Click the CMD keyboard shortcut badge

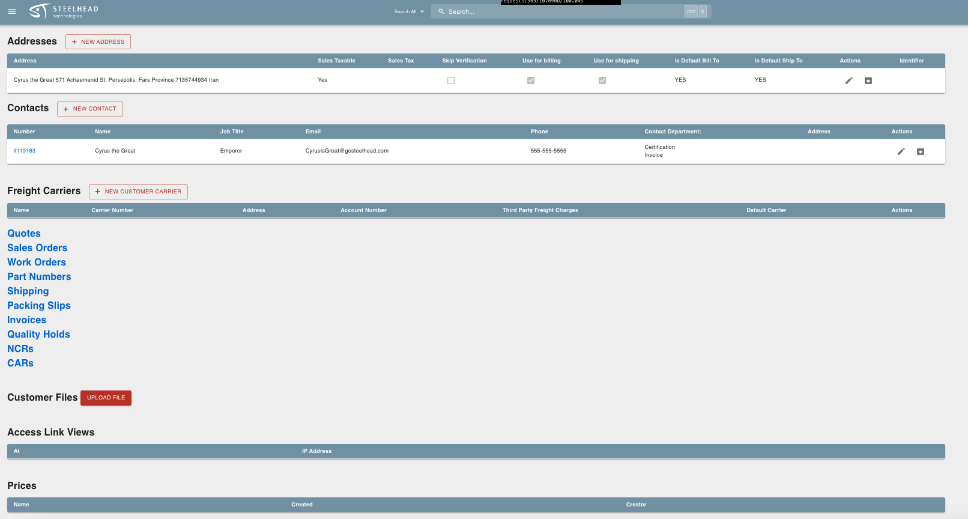(x=691, y=11)
